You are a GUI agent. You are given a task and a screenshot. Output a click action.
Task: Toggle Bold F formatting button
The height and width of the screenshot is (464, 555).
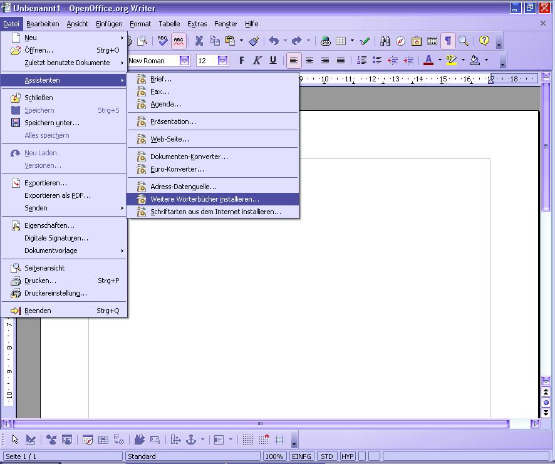(241, 61)
